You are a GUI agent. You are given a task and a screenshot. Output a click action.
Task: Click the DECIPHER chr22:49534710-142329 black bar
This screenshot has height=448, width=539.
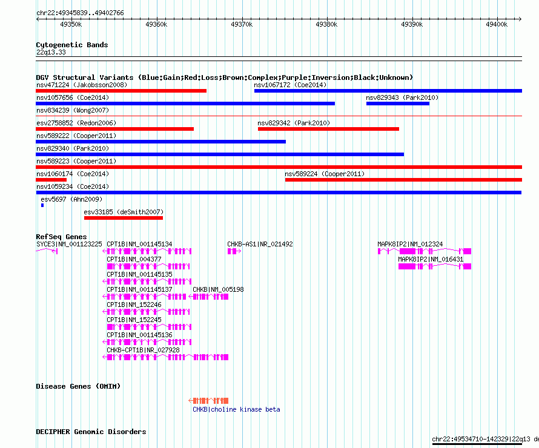pyautogui.click(x=477, y=444)
